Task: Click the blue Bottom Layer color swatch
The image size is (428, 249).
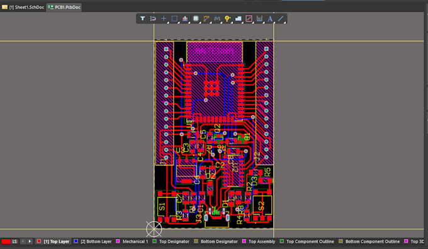Action: point(76,241)
